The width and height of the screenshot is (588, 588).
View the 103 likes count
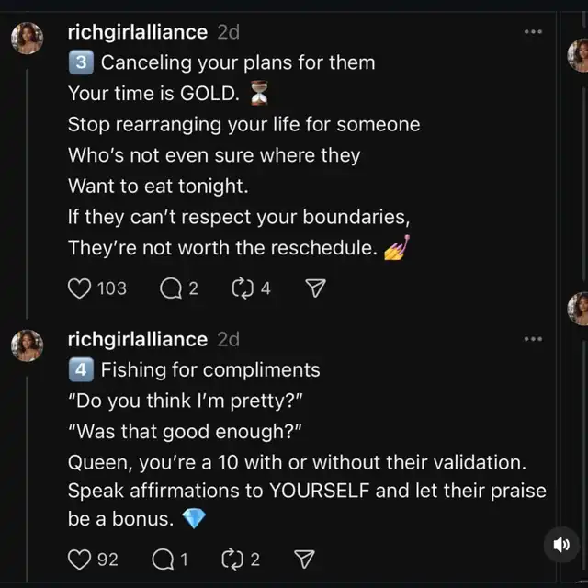(x=111, y=288)
